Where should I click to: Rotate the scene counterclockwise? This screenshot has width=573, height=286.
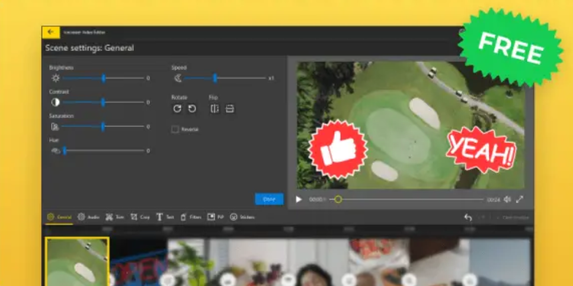(192, 109)
